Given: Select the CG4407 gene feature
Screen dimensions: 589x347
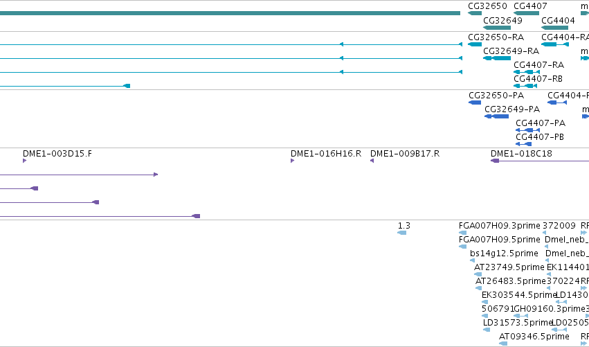Looking at the screenshot, I should 526,13.
